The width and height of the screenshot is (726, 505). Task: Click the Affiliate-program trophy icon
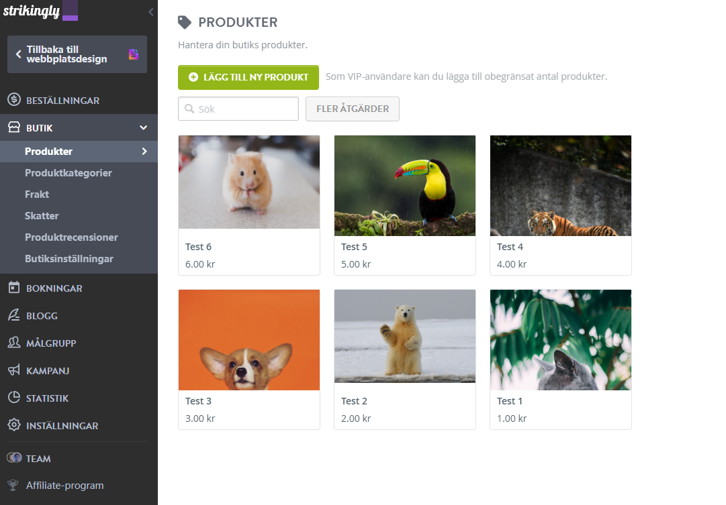[x=13, y=485]
